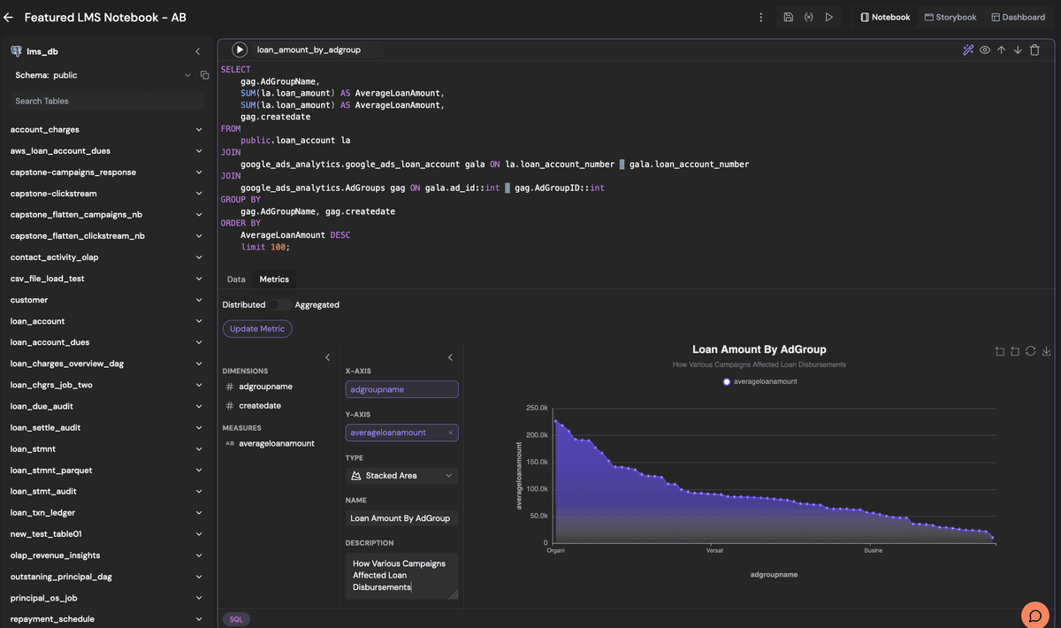Run the notebook with the play icon
Image resolution: width=1061 pixels, height=628 pixels.
[x=831, y=17]
